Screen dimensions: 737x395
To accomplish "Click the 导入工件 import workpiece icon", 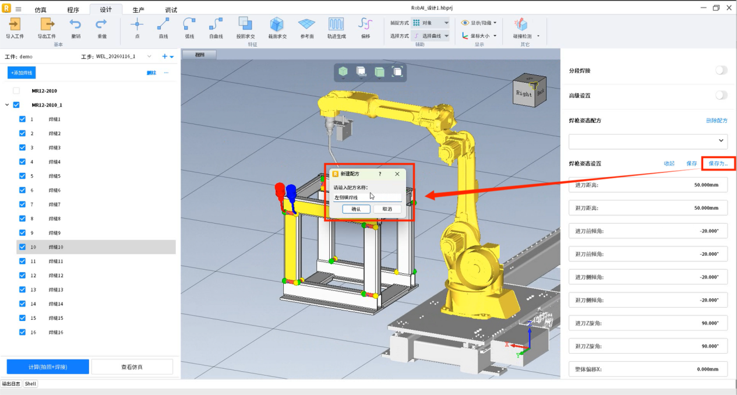I will [x=15, y=24].
